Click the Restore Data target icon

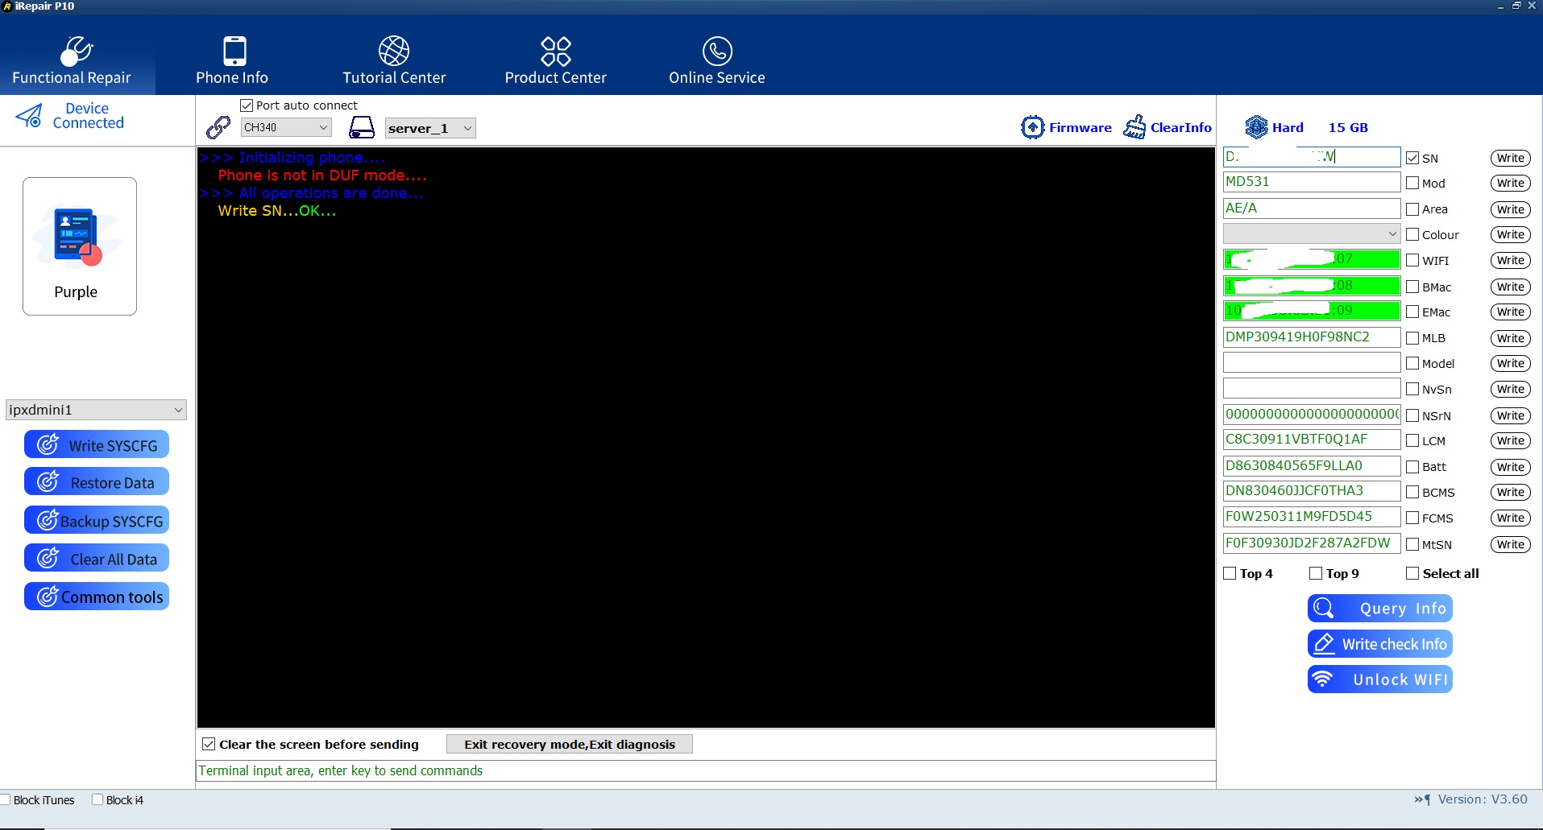point(48,481)
